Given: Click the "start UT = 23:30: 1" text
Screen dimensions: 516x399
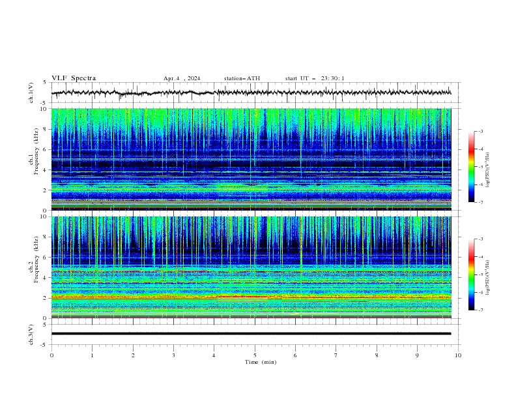Looking at the screenshot, I should point(315,78).
